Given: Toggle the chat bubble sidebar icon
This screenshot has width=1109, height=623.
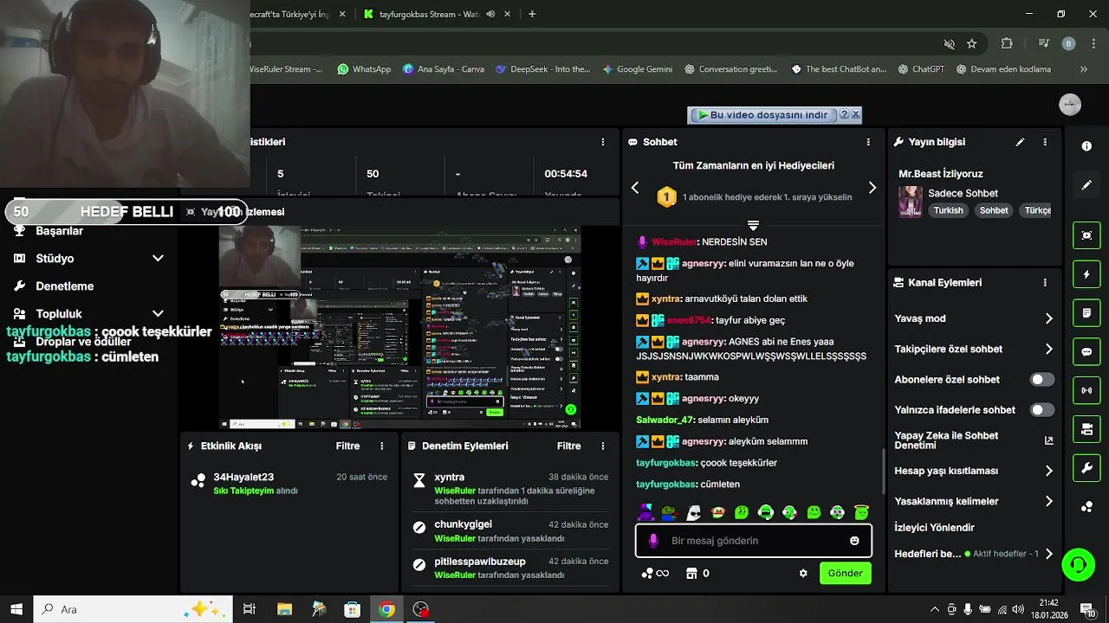Looking at the screenshot, I should coord(1086,352).
